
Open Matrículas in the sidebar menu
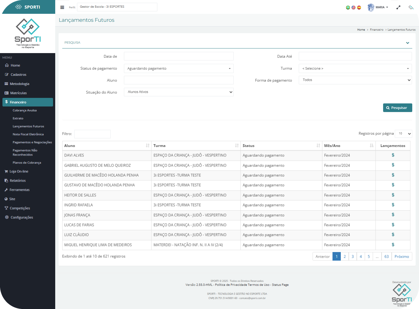tap(18, 93)
